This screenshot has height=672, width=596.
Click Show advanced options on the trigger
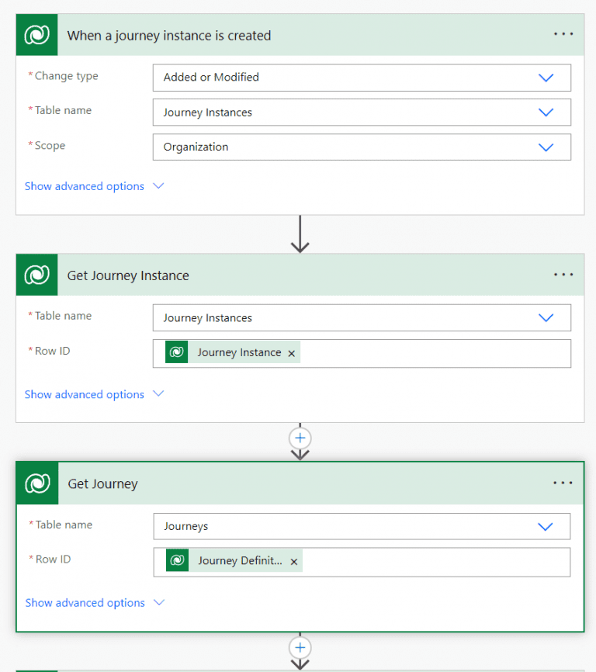(x=85, y=186)
